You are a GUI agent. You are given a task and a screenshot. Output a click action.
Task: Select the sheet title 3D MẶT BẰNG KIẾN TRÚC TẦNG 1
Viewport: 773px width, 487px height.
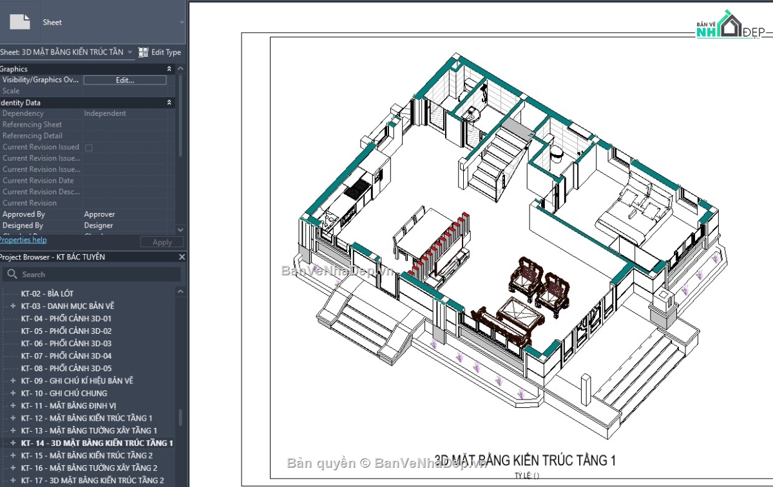point(525,460)
